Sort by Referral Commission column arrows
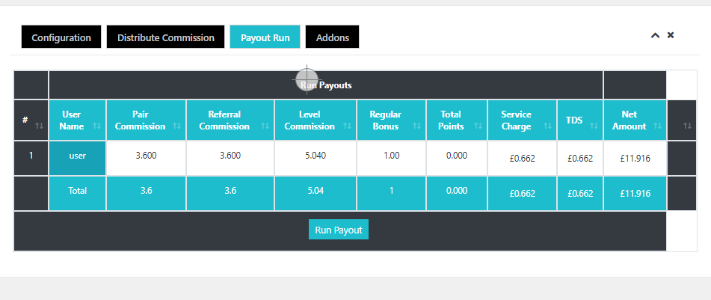Image resolution: width=711 pixels, height=300 pixels. [265, 126]
